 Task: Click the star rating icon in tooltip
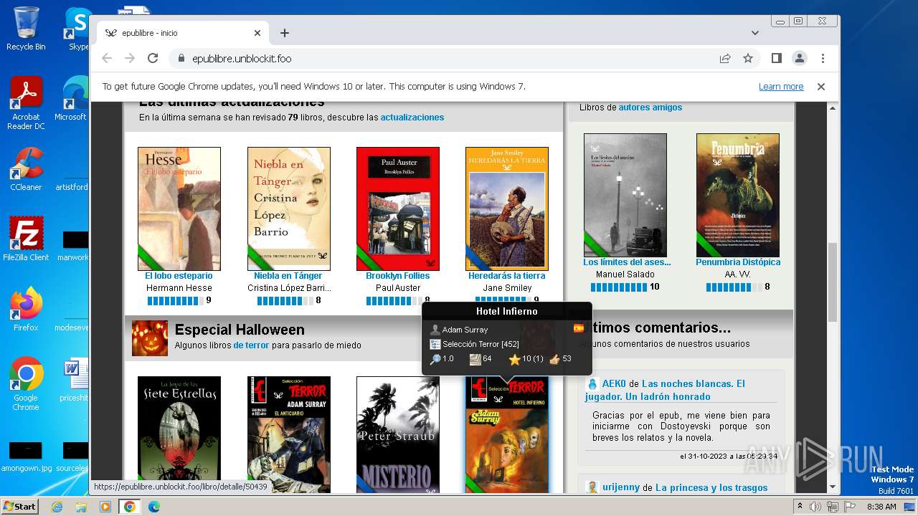click(x=514, y=359)
